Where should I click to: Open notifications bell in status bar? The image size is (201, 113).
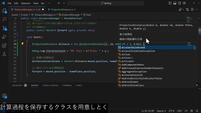click(197, 111)
